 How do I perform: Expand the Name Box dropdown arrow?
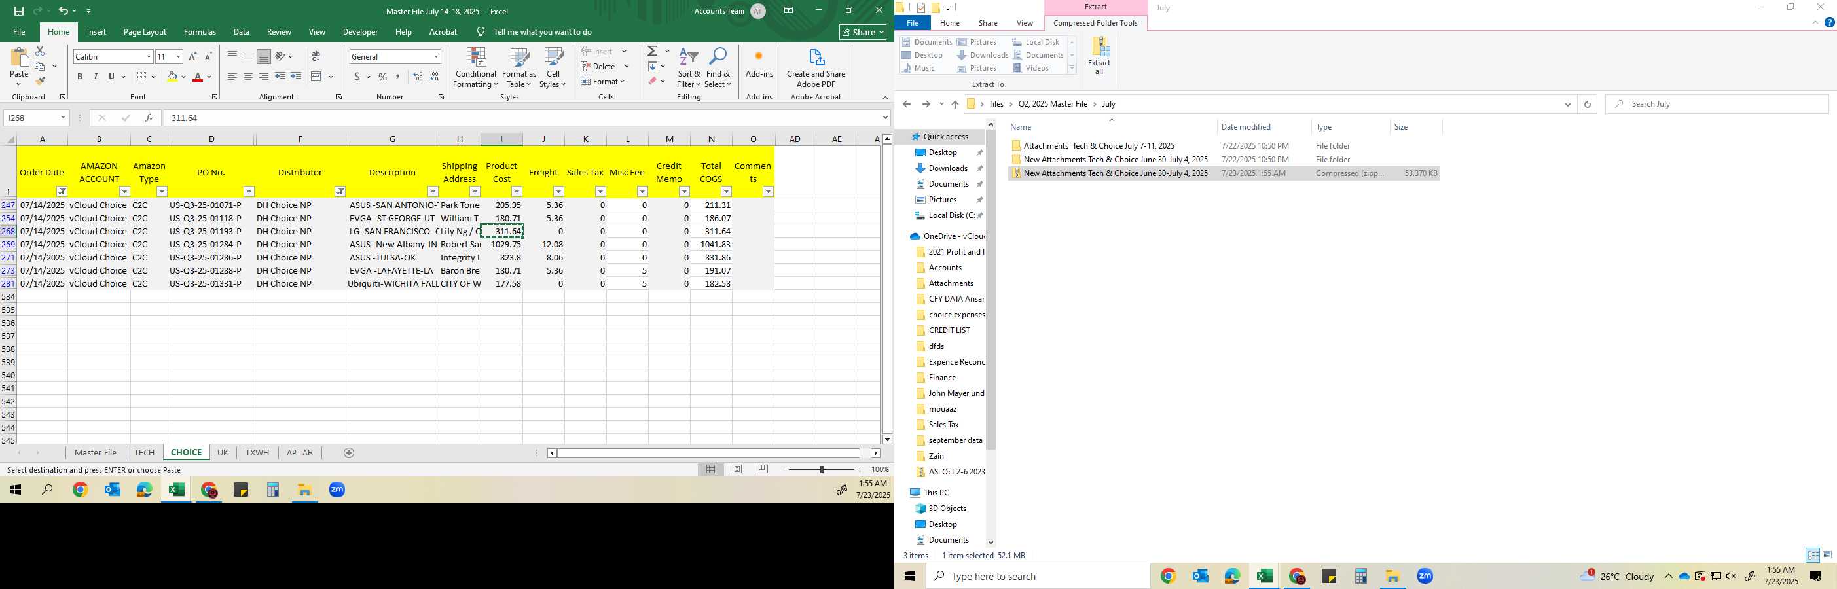click(63, 118)
